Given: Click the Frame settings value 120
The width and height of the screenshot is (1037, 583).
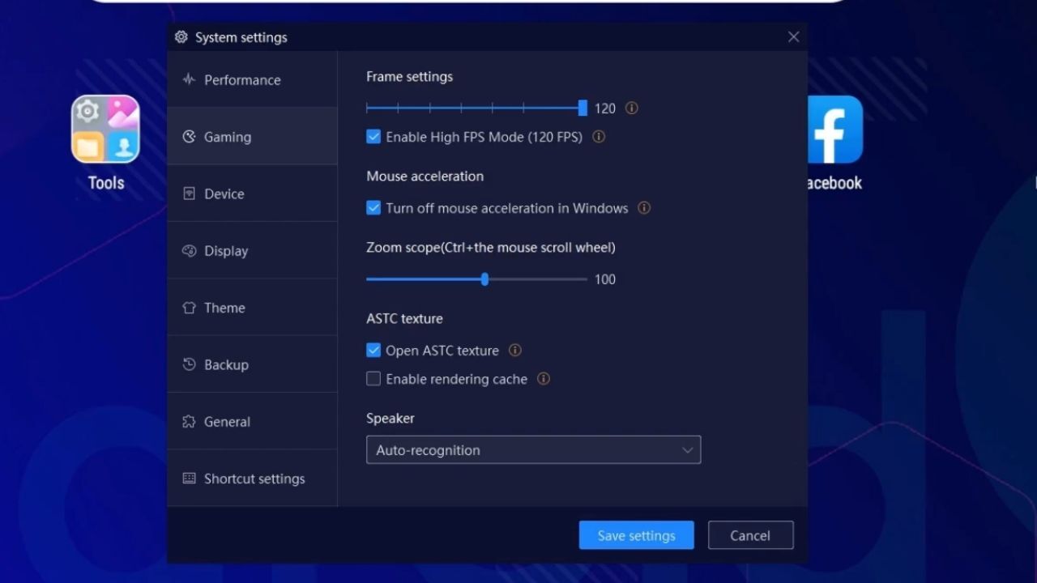Looking at the screenshot, I should tap(605, 109).
